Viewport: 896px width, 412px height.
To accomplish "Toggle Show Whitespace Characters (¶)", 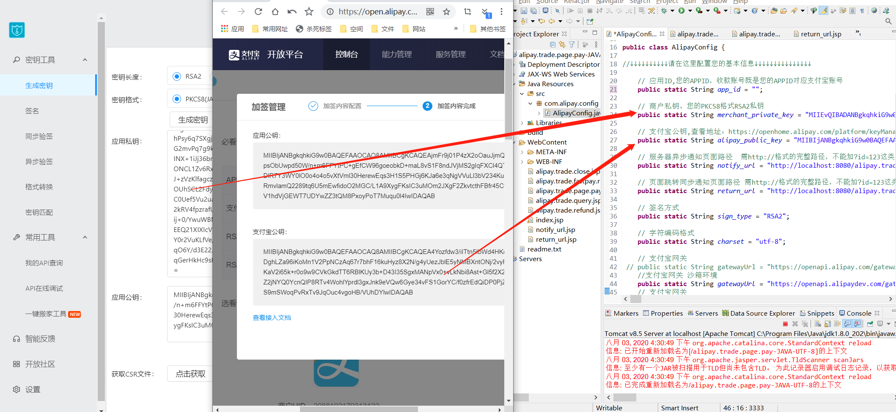I will click(862, 11).
